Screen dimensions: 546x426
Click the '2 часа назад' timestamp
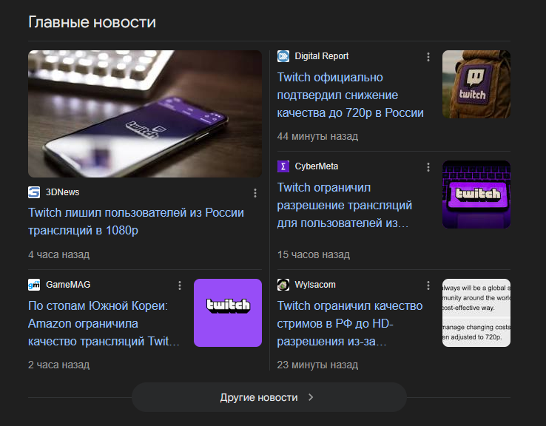click(59, 365)
